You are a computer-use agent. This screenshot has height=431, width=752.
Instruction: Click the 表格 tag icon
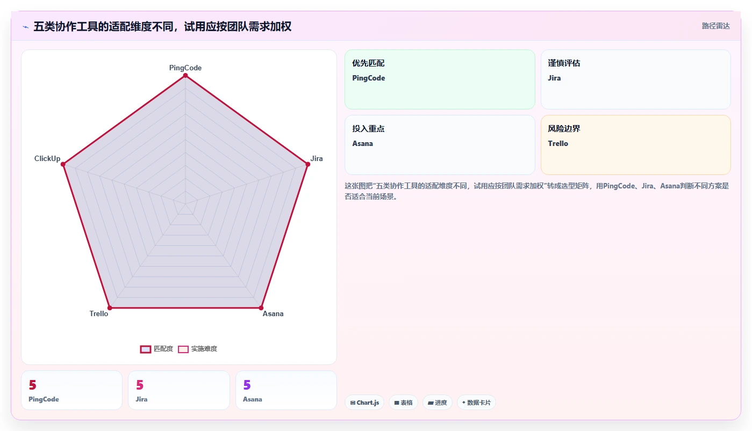tap(397, 403)
